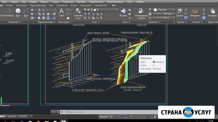Switch to the Layout2 tab
The image size is (218, 122).
23,116
